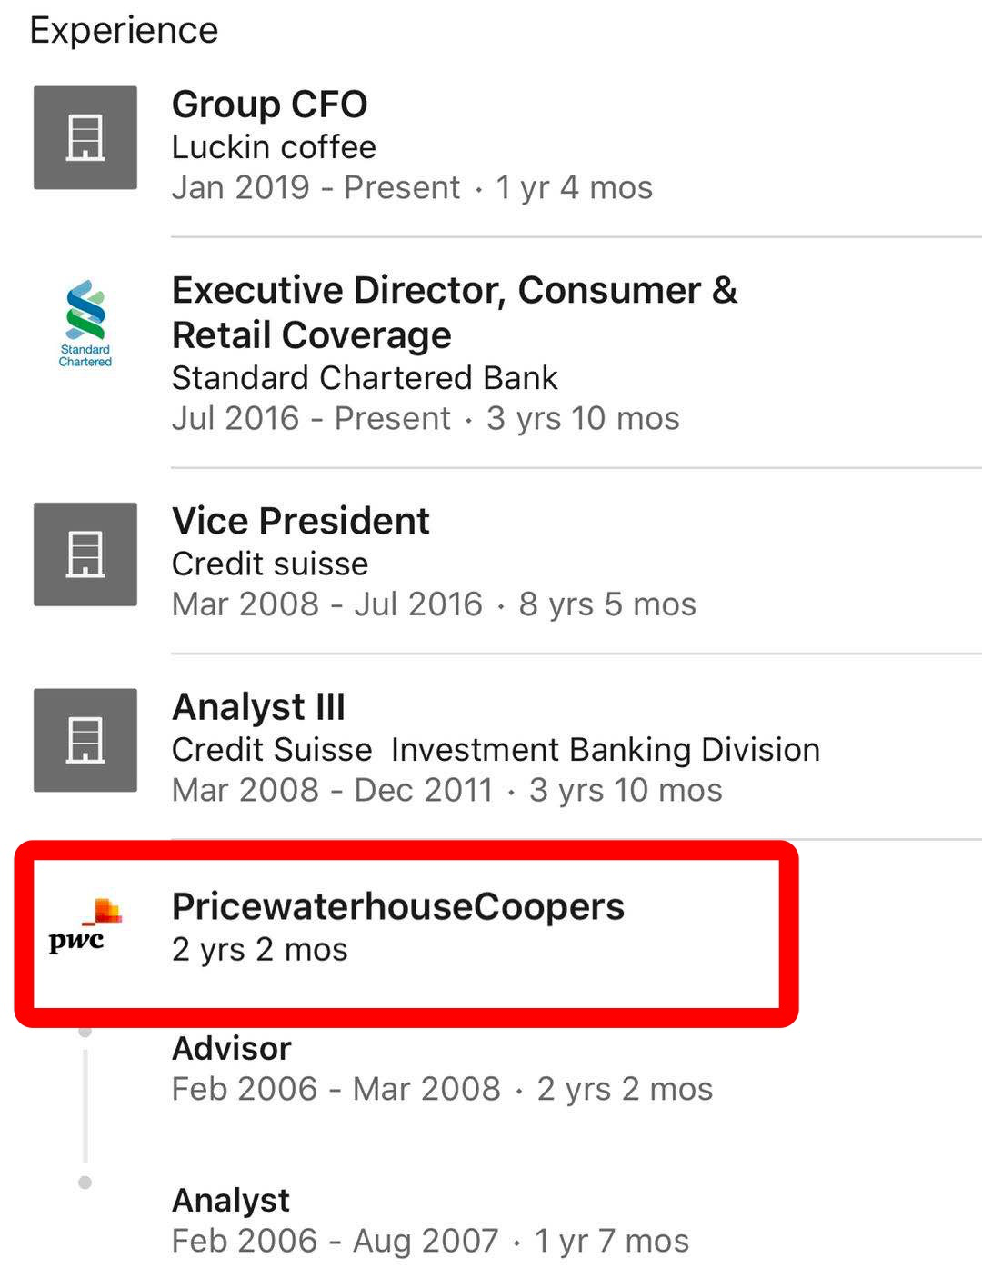Image resolution: width=982 pixels, height=1278 pixels.
Task: Click the timeline dot beside Advisor
Action: coord(85,1033)
